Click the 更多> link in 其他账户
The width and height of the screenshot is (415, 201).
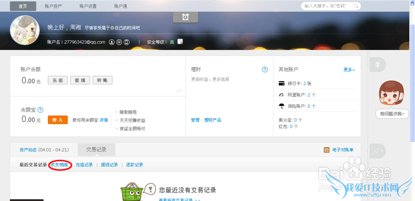point(349,70)
